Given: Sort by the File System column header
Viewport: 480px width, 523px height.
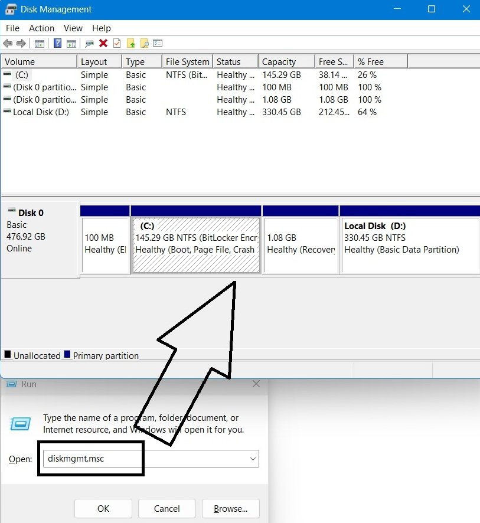Looking at the screenshot, I should pos(187,62).
